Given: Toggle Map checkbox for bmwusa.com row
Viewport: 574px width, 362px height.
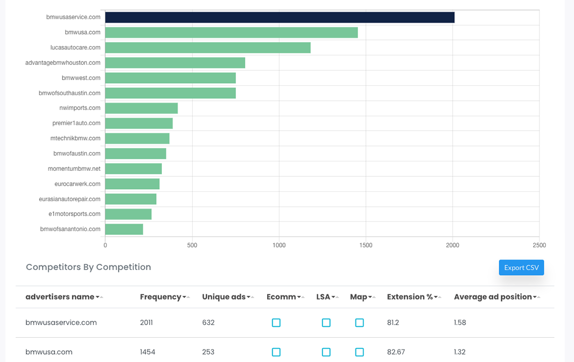Looking at the screenshot, I should pyautogui.click(x=360, y=352).
